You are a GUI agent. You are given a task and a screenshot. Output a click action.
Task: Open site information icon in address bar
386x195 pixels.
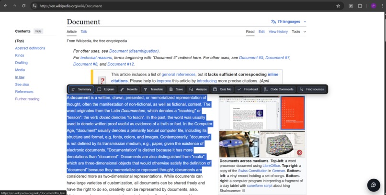click(x=34, y=6)
